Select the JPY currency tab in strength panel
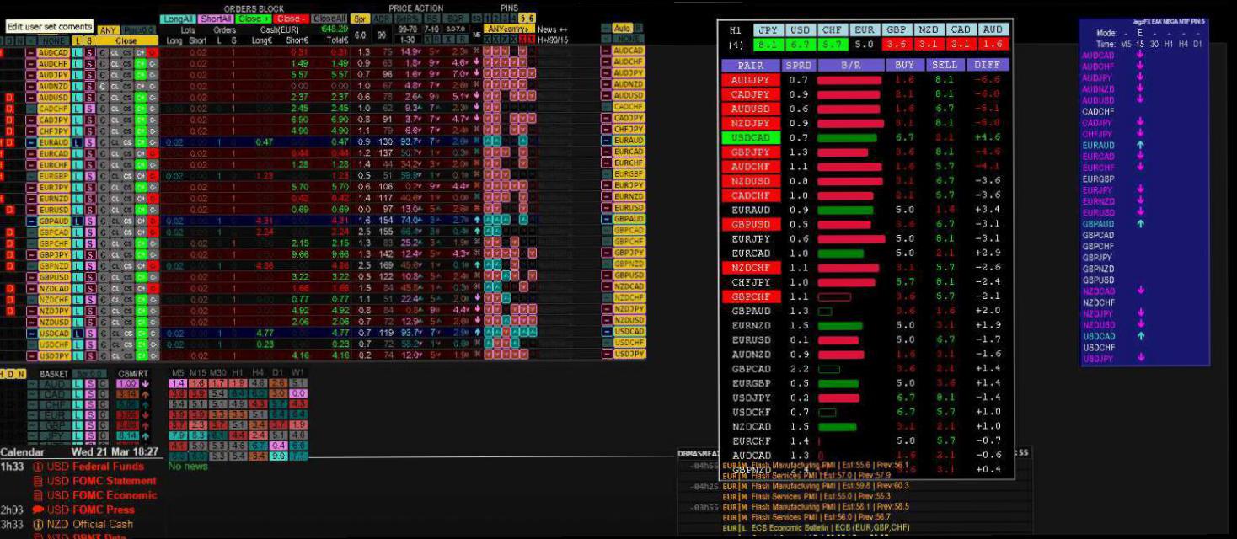The image size is (1237, 539). 767,29
